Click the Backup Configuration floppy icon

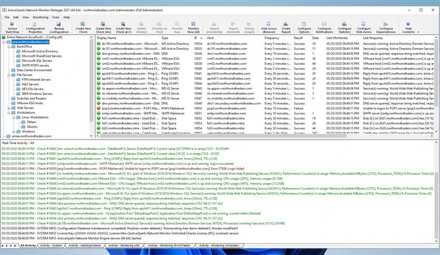coord(58,24)
